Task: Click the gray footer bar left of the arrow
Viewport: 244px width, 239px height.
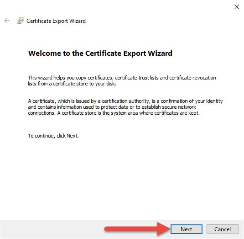Action: (52, 229)
